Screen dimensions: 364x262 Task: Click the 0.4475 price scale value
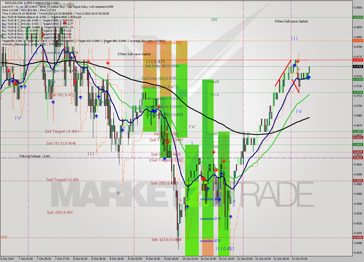[x=358, y=253]
